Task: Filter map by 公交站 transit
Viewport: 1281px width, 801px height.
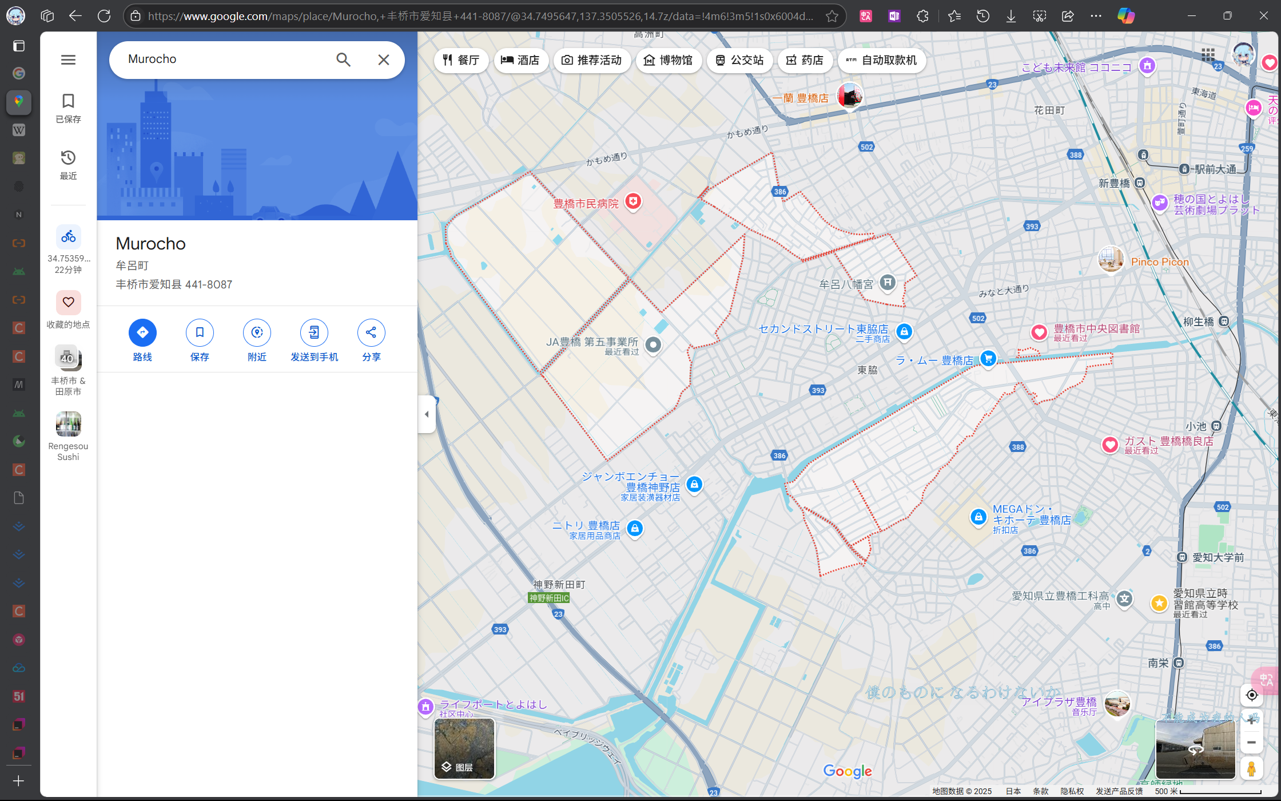Action: coord(739,60)
